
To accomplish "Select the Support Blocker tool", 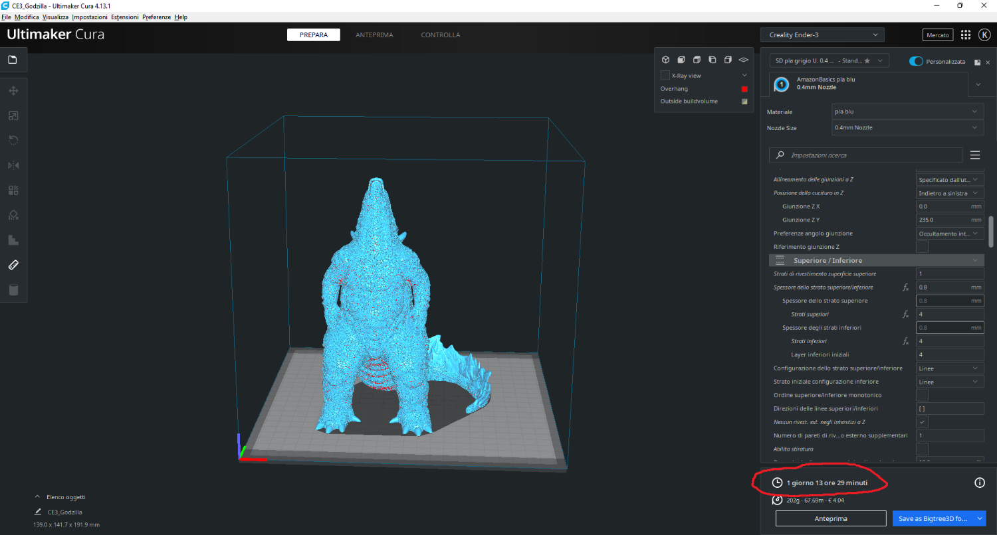I will (x=13, y=215).
